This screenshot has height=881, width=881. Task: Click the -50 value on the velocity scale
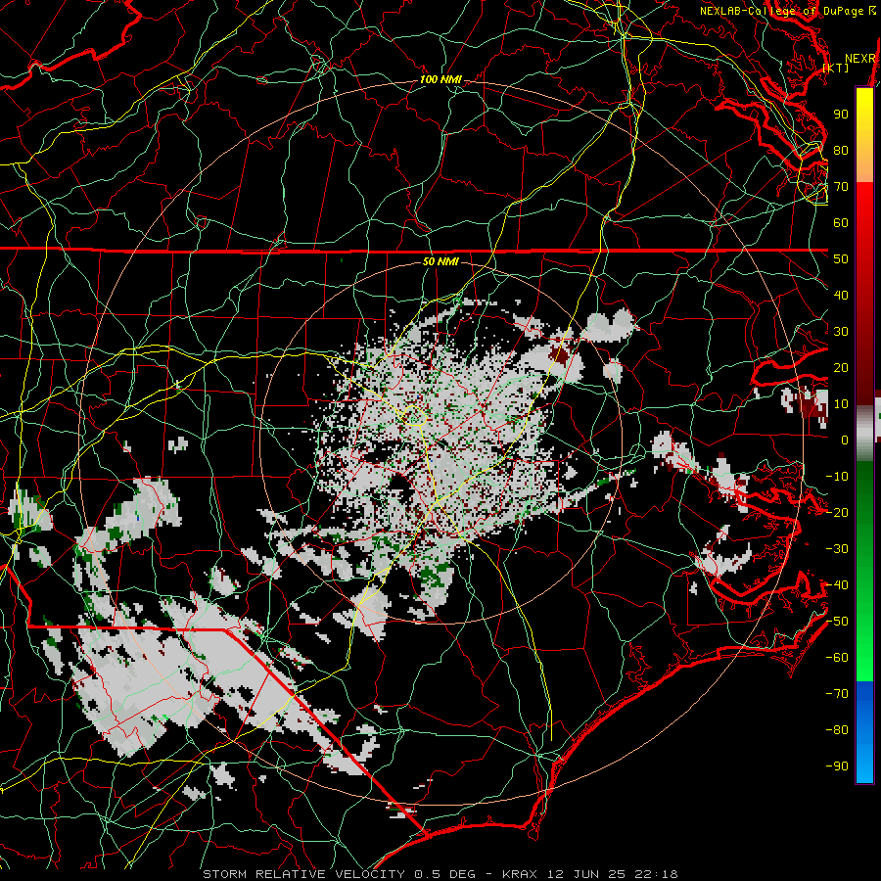point(837,622)
